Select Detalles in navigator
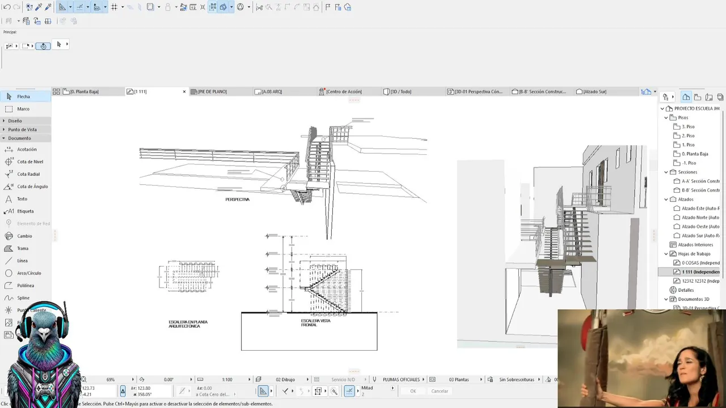The image size is (726, 408). click(x=682, y=290)
